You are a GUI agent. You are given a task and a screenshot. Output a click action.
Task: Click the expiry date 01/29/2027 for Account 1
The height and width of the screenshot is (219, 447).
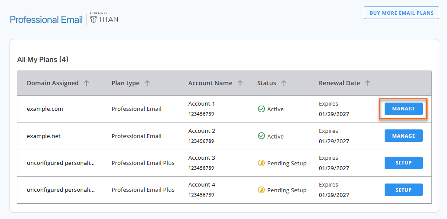point(334,114)
